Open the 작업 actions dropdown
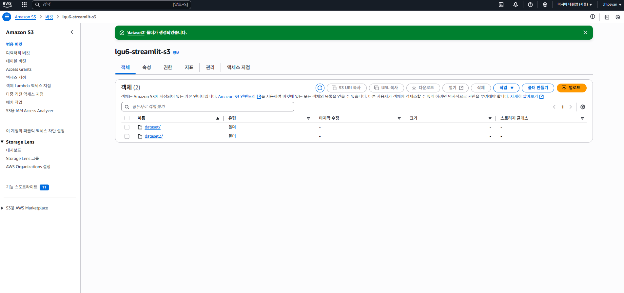The width and height of the screenshot is (624, 293). coord(506,88)
